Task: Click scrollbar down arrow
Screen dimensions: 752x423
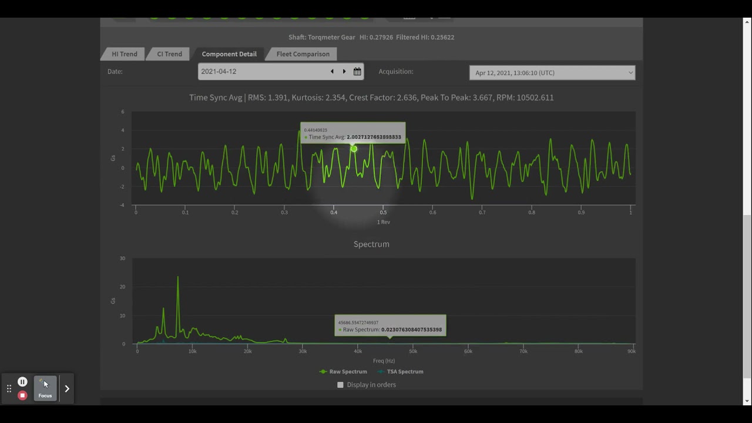Action: 747,401
